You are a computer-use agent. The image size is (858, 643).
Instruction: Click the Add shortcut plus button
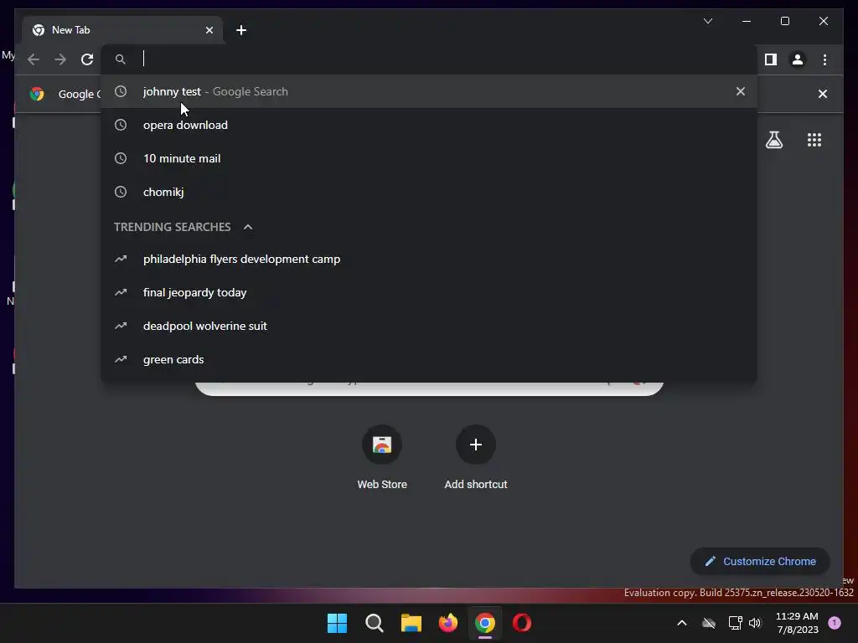pos(476,445)
